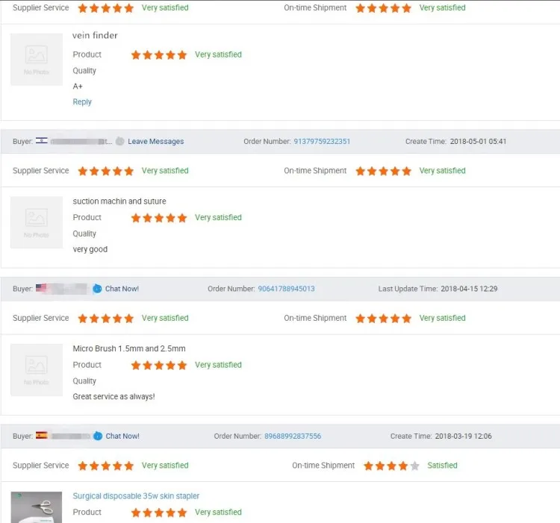Click blue chat icon in order 89688992837556 row
The width and height of the screenshot is (560, 523).
(x=98, y=436)
